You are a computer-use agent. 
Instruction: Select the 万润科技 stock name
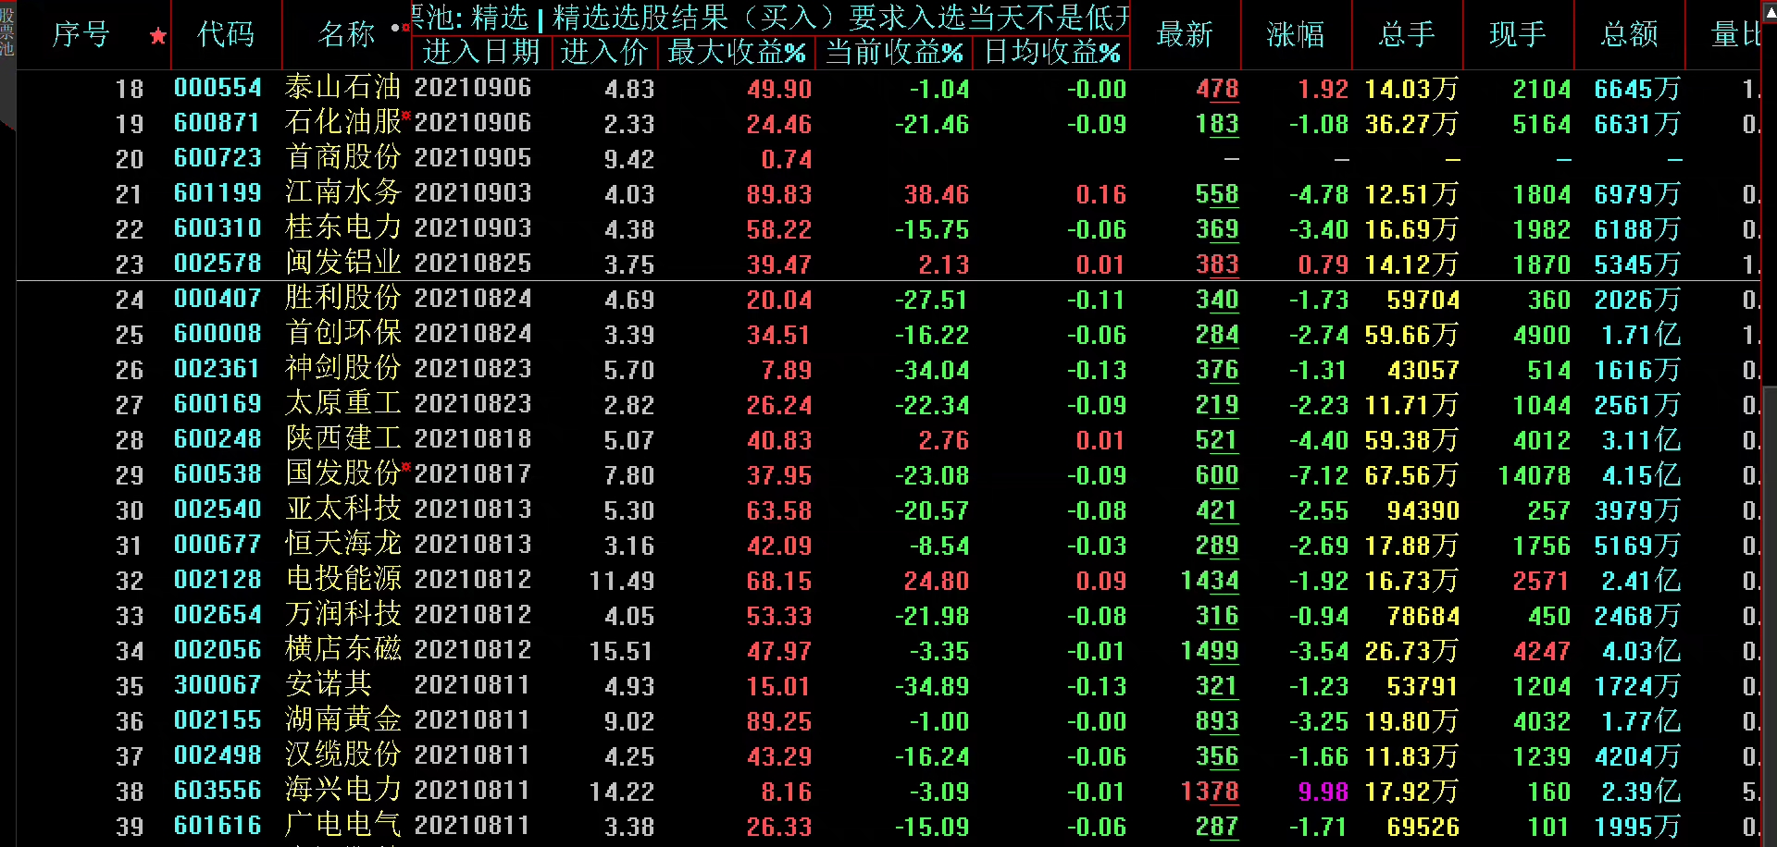tap(343, 614)
